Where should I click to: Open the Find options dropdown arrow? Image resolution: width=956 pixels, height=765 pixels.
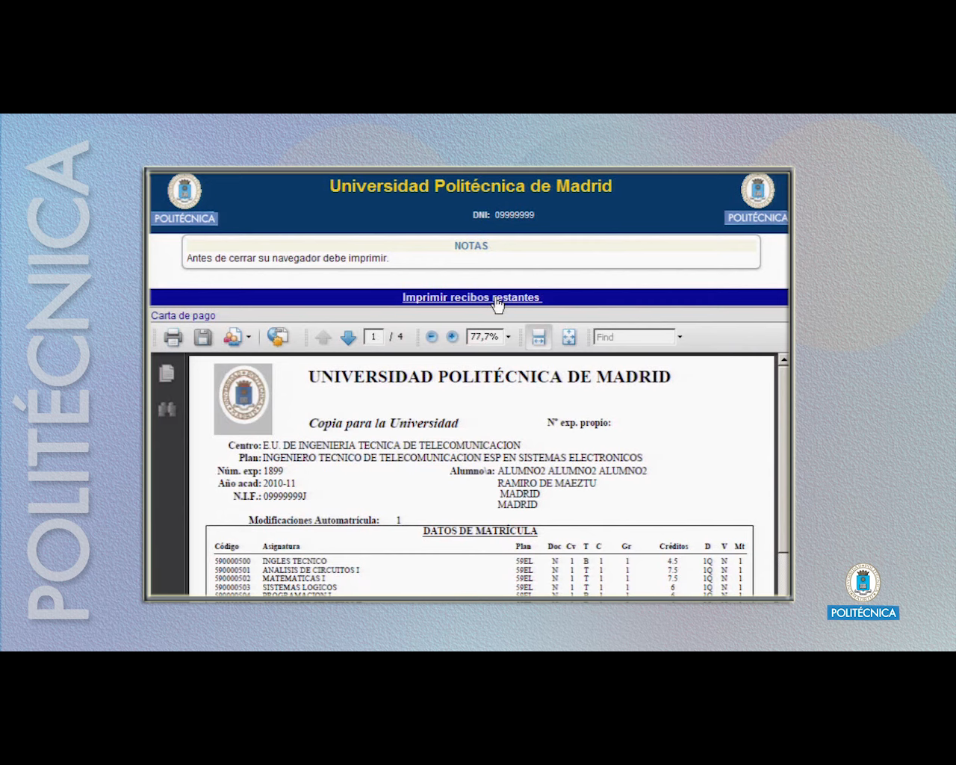coord(680,337)
